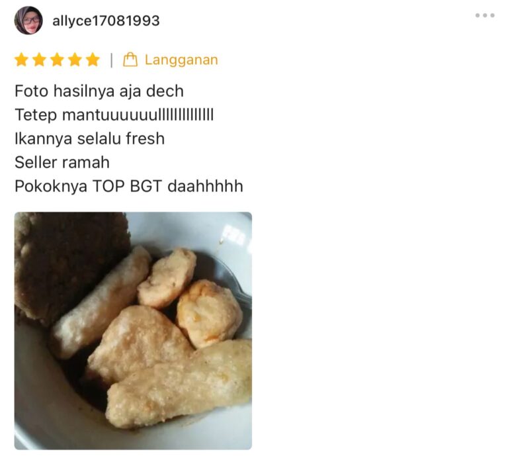Open the username allyce17081993 link
Viewport: 508px width, 458px height.
tap(106, 21)
